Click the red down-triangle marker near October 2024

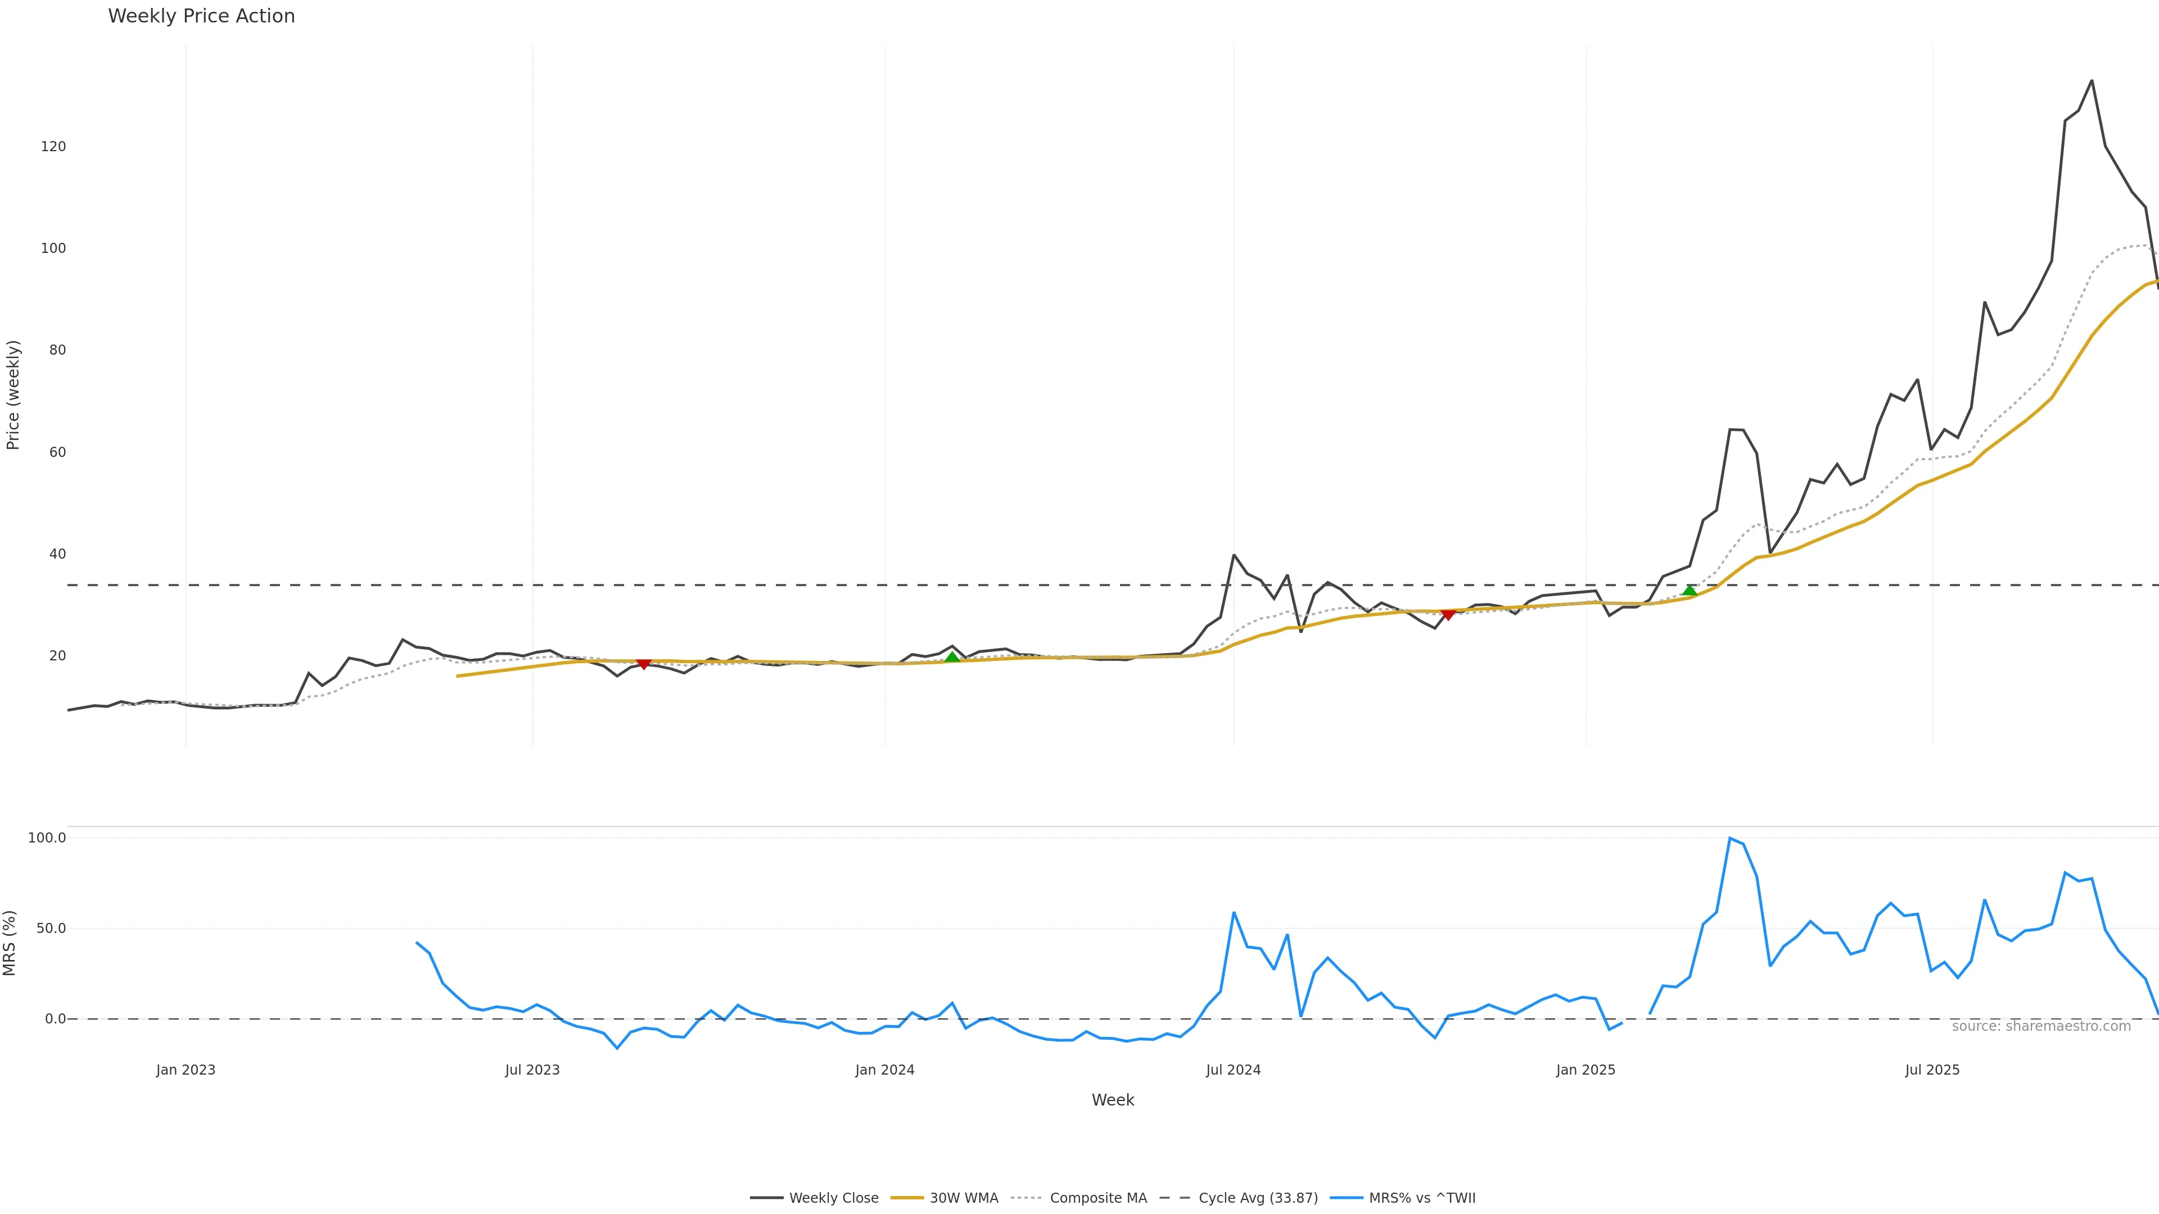1447,615
